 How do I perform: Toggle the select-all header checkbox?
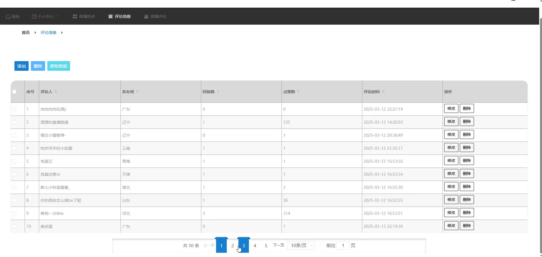click(x=14, y=92)
